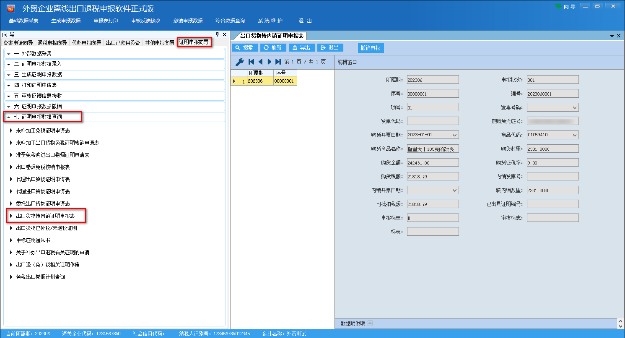The width and height of the screenshot is (625, 338).
Task: Select 出口货物转内销证明申报表 tree item
Action: [45, 216]
